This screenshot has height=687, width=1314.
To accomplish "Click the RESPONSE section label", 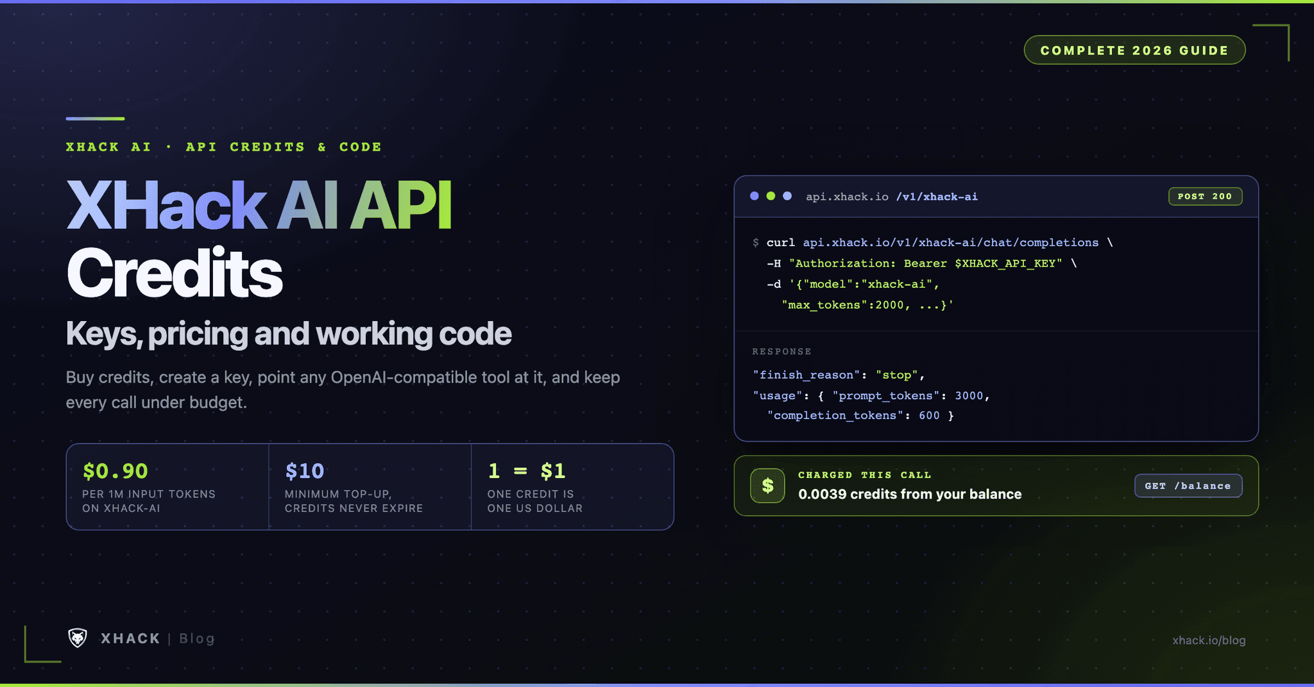I will click(x=781, y=351).
